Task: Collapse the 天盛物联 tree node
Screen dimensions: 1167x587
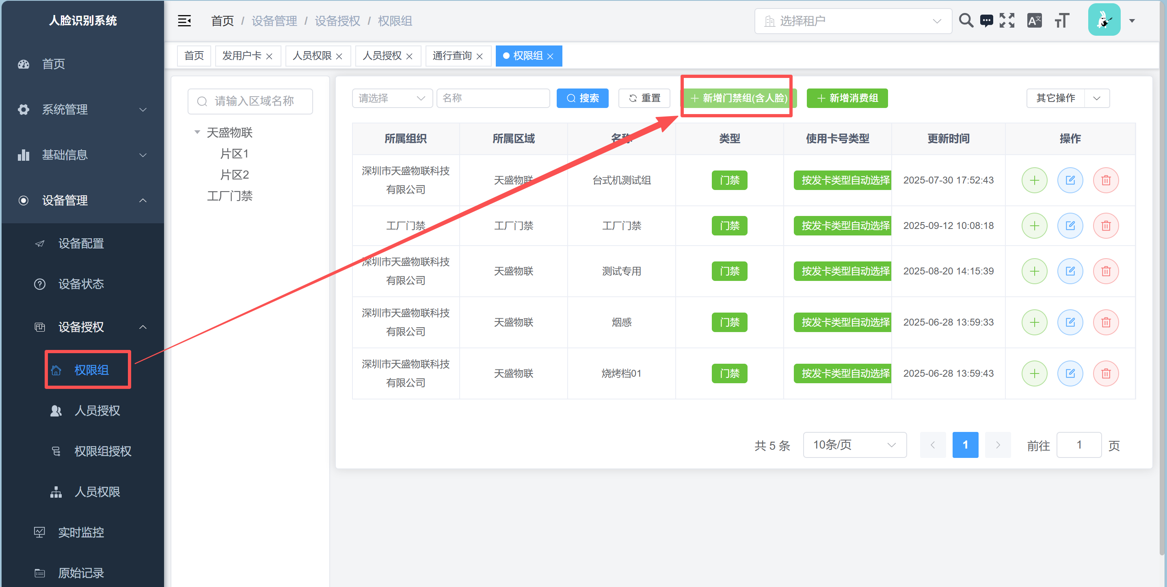Action: point(197,132)
